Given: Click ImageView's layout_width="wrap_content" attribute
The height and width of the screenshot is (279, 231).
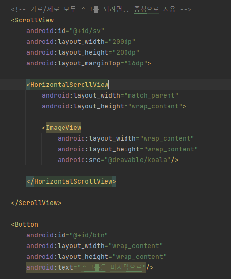Looking at the screenshot, I should point(126,138).
